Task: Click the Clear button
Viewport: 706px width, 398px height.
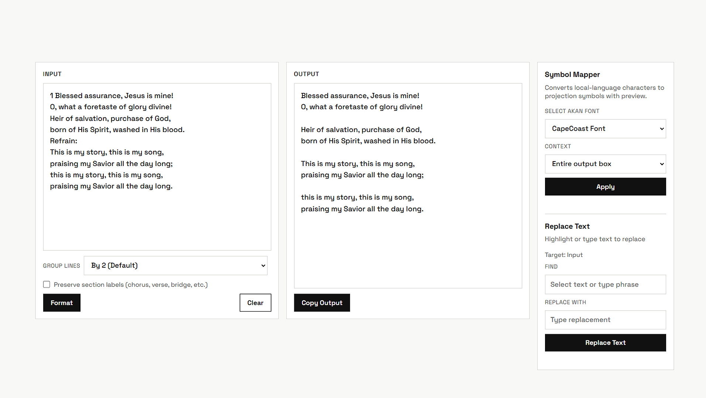Action: 255,303
